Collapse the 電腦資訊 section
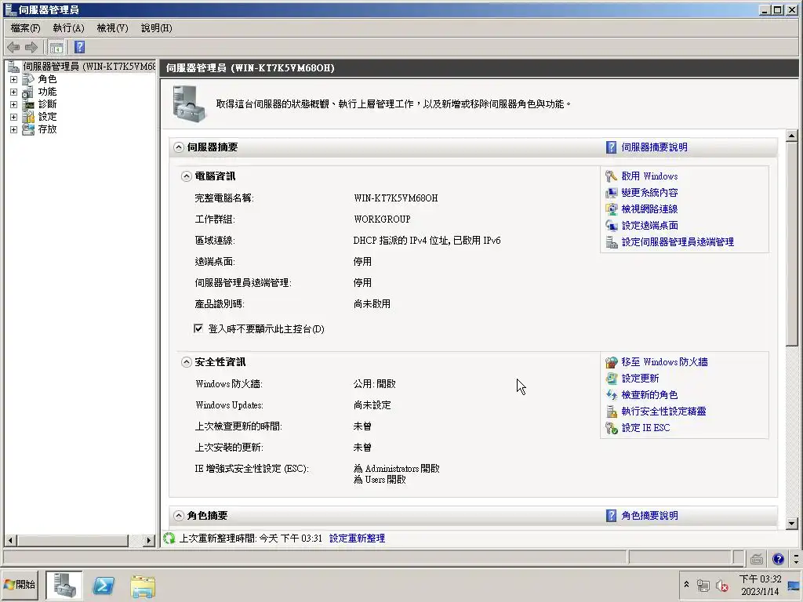 [x=187, y=176]
